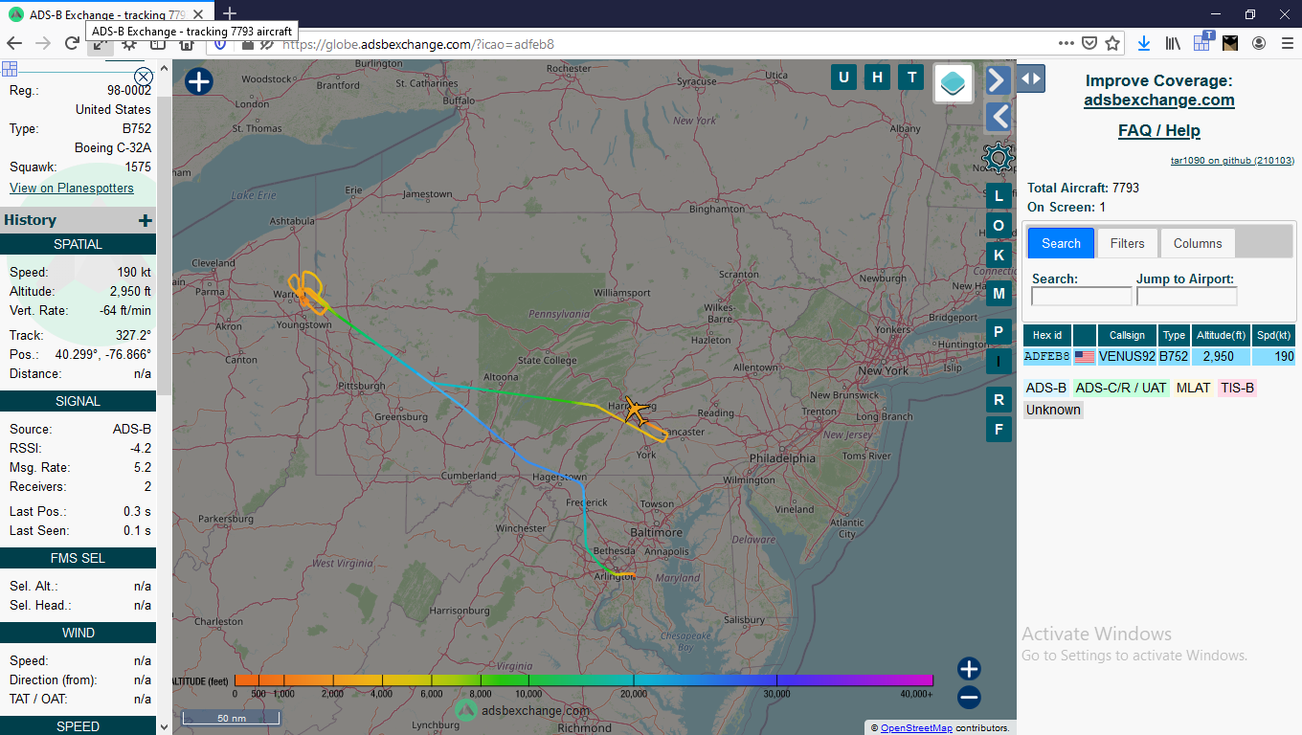Sort table by Hex id column
Screen dimensions: 1302x735
[x=1047, y=335]
